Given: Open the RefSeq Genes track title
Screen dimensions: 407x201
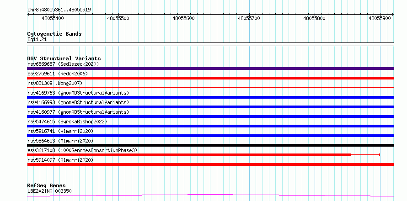Looking at the screenshot, I should coord(47,186).
